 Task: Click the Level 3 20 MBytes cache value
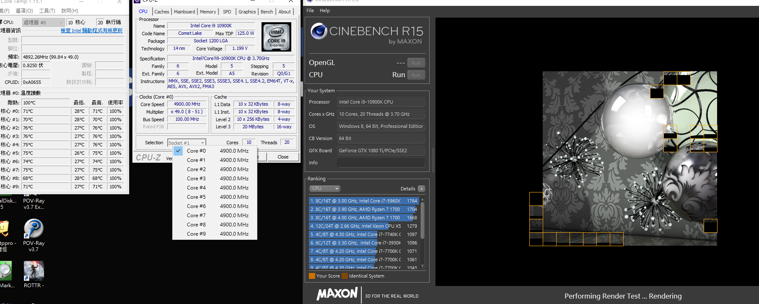[253, 127]
